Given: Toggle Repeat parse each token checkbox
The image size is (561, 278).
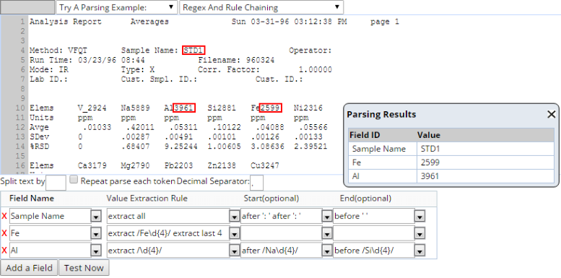Looking at the screenshot, I should tap(74, 179).
